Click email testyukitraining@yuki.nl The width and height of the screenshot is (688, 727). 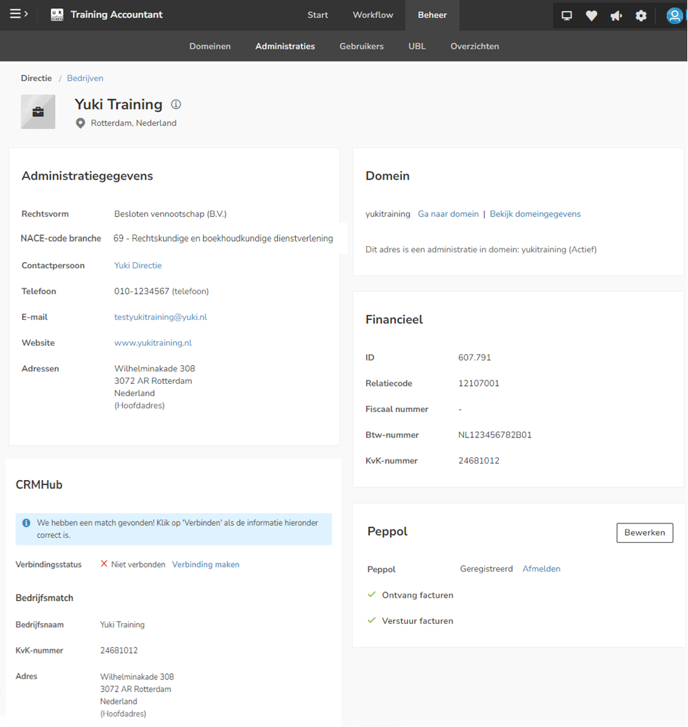(x=160, y=317)
